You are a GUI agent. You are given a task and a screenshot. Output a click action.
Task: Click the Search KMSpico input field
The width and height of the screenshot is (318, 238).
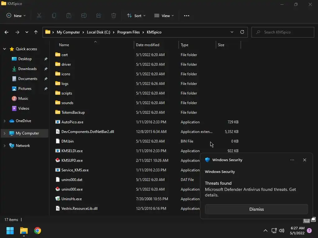283,32
